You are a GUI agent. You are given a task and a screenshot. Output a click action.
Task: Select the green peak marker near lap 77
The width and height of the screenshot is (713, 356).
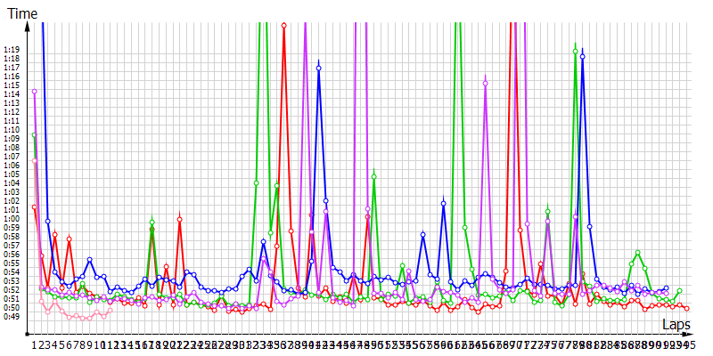point(576,51)
